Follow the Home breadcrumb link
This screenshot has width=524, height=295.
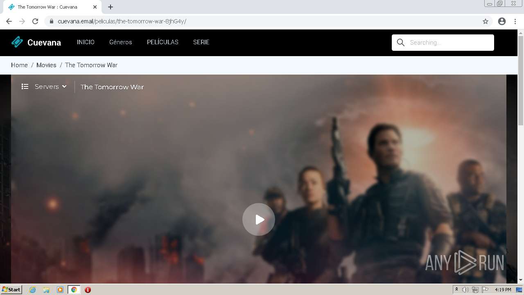coord(19,65)
